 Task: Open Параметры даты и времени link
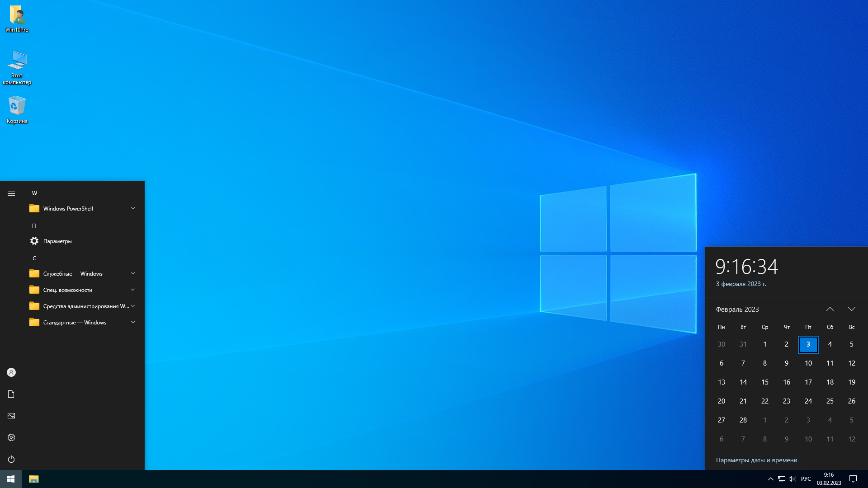(x=756, y=460)
